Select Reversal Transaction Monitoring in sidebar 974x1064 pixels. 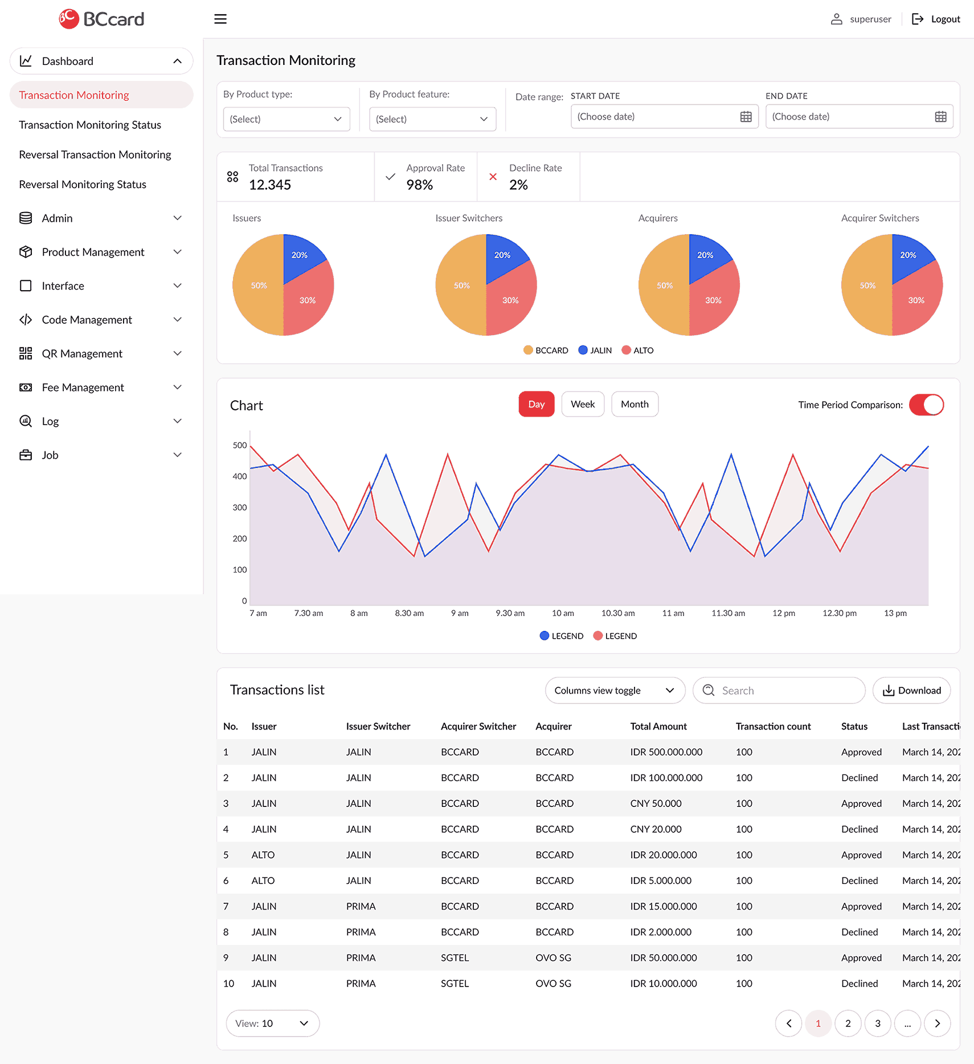click(x=95, y=154)
